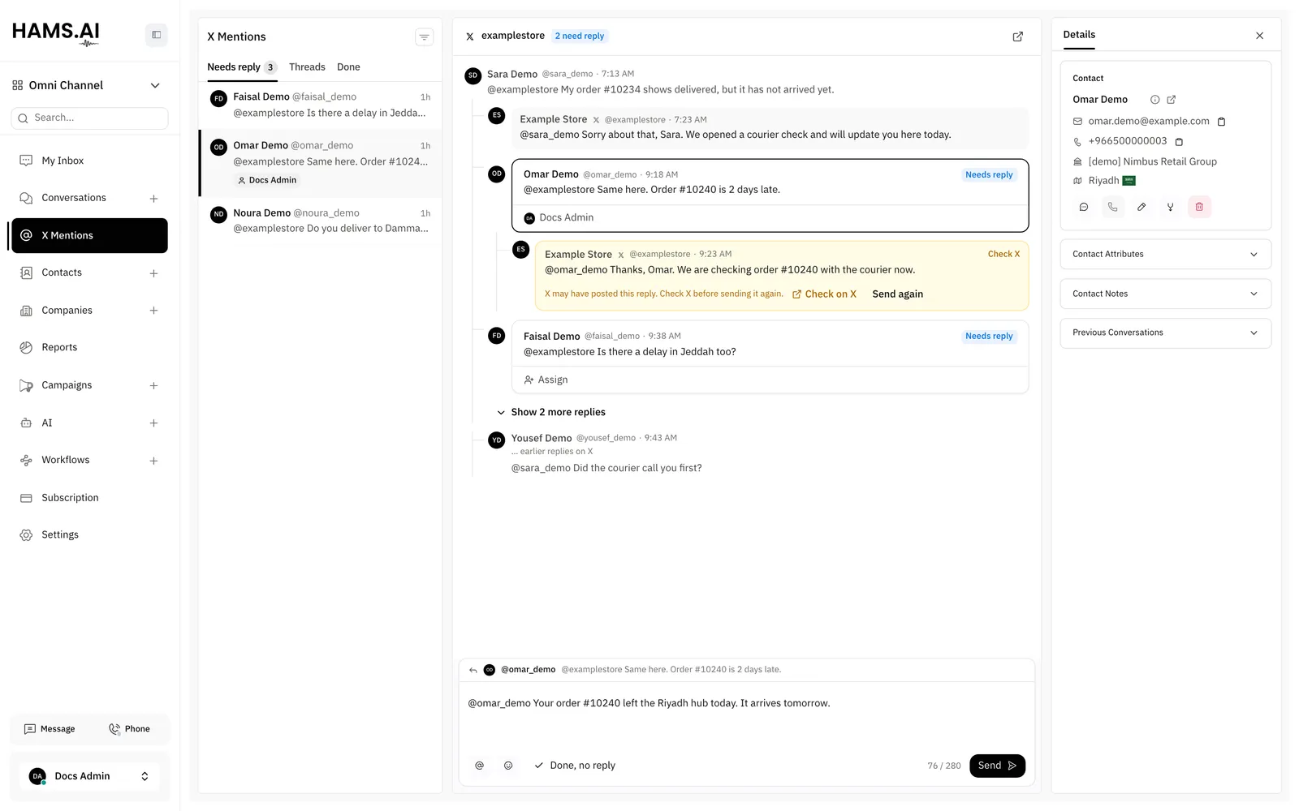1299x811 pixels.
Task: Go to Reports page
Action: [89, 347]
